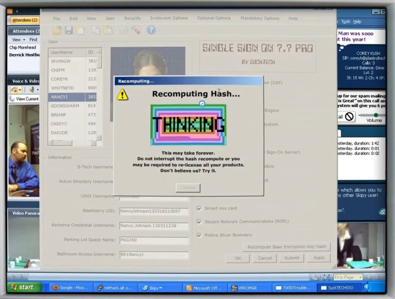
Task: Open the Mandatory Options menu
Action: (260, 18)
